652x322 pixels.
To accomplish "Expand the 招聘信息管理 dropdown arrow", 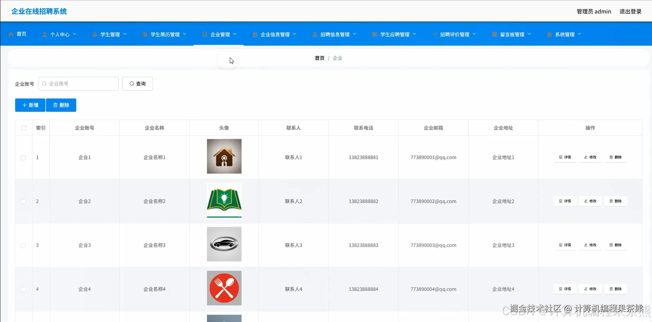I will pos(354,34).
